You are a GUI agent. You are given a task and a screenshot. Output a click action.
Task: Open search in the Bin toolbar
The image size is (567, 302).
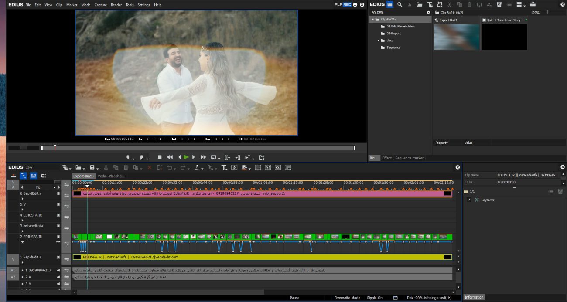400,4
